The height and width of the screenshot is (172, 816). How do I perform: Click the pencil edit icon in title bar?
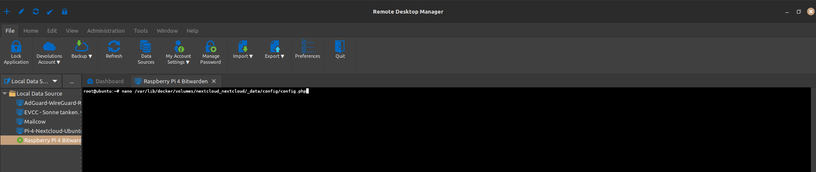click(21, 11)
